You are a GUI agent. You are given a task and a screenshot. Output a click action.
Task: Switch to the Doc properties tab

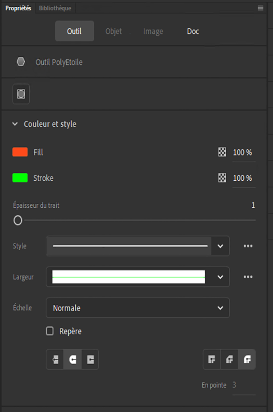tap(193, 31)
